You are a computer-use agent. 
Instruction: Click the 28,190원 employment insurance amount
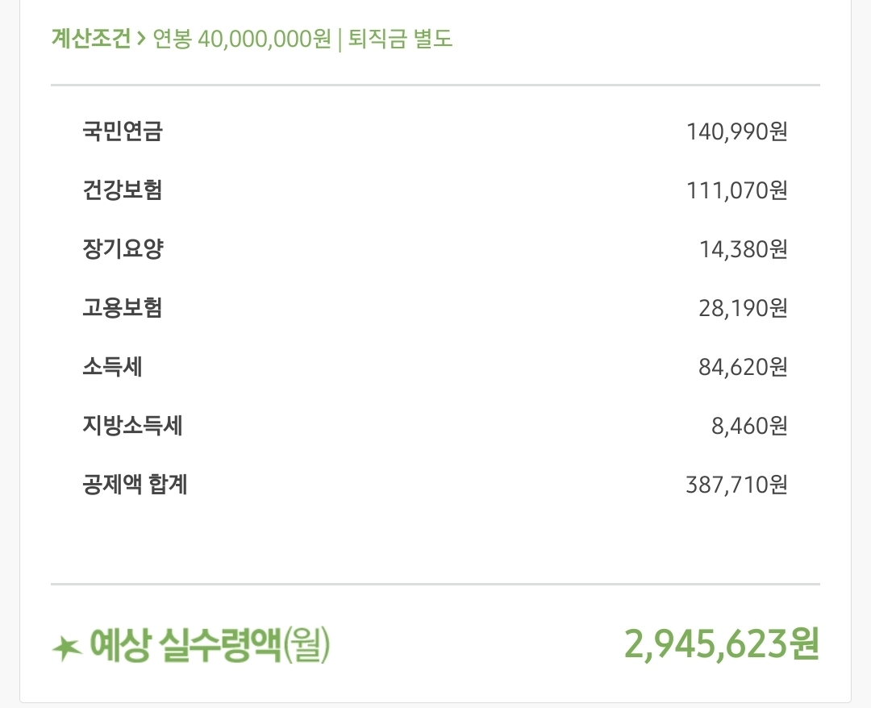click(x=743, y=308)
